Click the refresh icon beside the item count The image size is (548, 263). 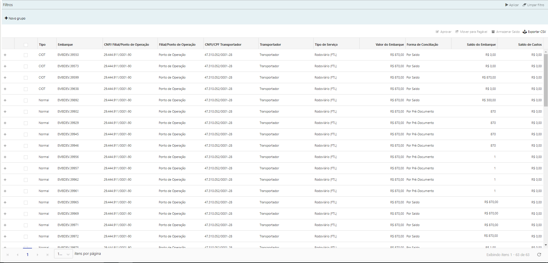tap(539, 255)
